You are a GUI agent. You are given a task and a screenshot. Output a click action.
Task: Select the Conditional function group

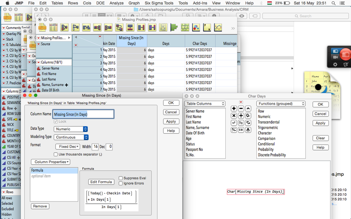266,144
